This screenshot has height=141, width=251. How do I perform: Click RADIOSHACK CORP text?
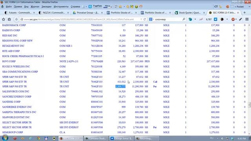[14, 25]
